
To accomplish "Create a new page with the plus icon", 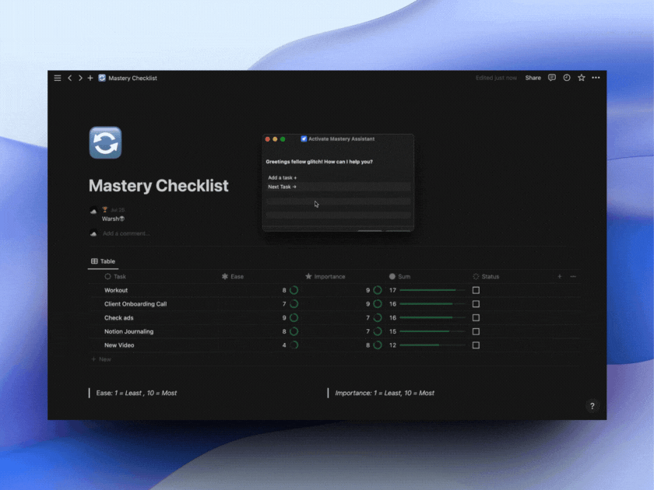I will pos(90,78).
